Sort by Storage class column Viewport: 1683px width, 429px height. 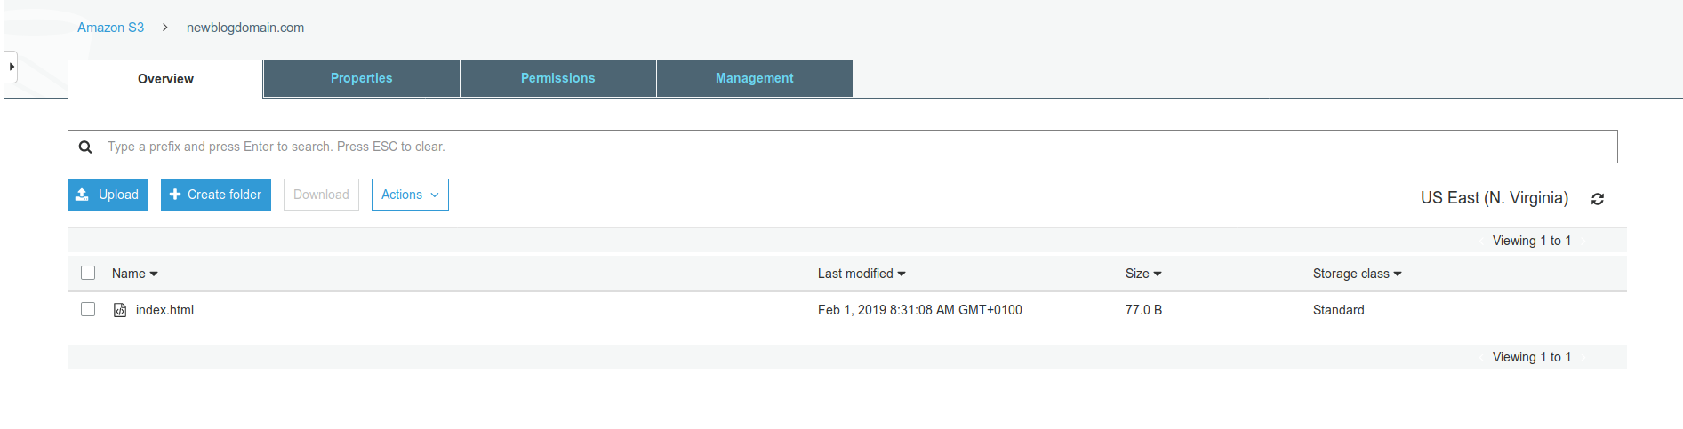1357,274
